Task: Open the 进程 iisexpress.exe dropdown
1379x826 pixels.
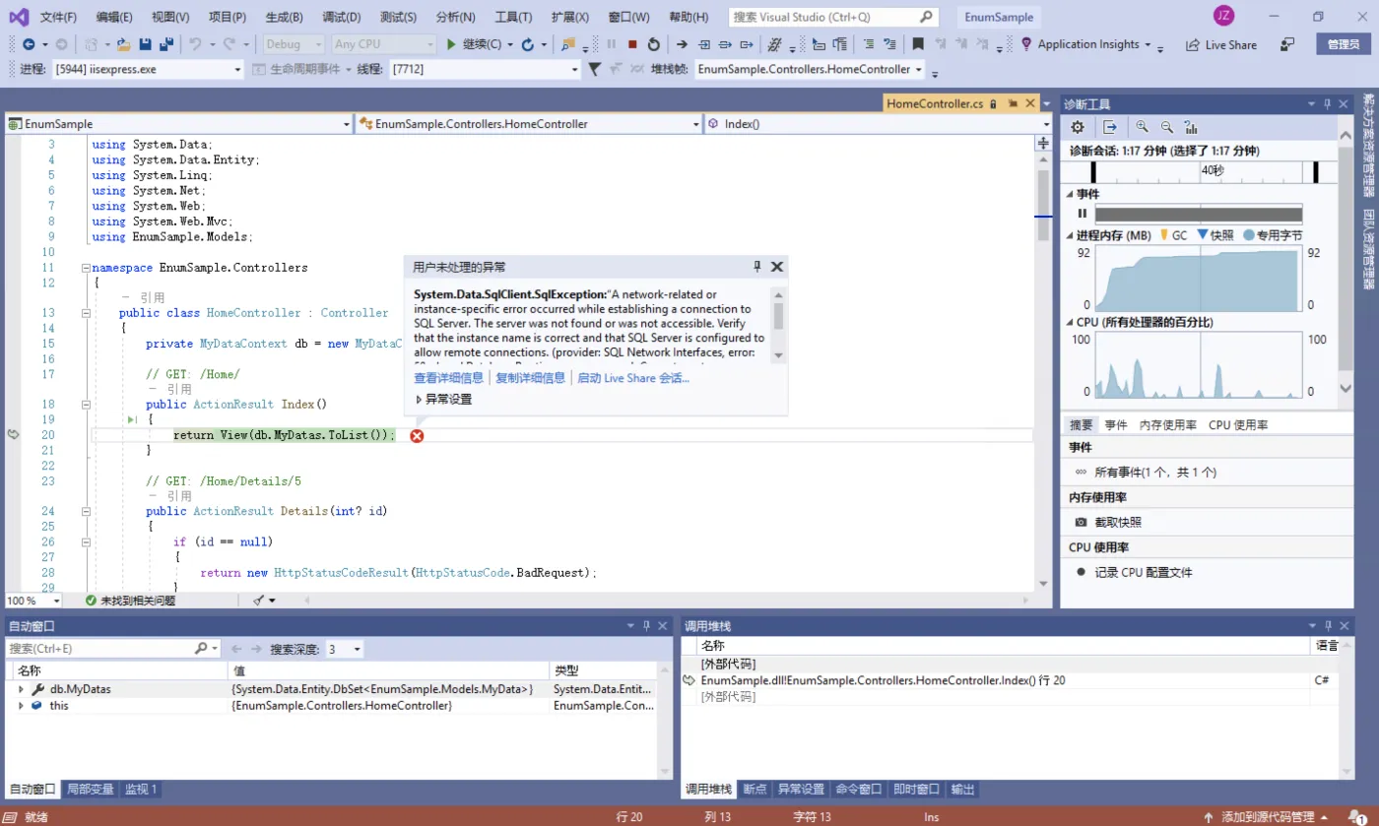Action: tap(148, 69)
